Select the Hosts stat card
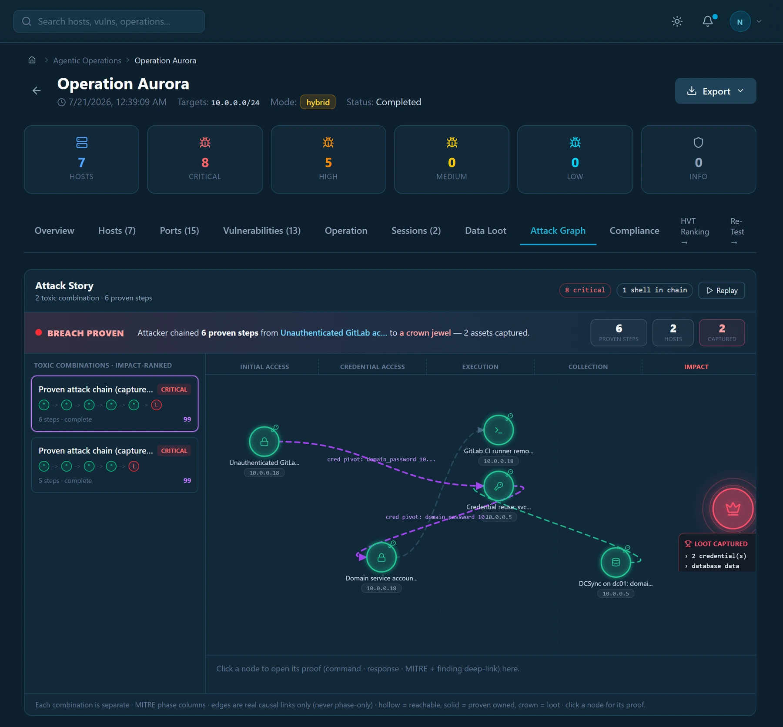This screenshot has width=783, height=727. pyautogui.click(x=81, y=159)
